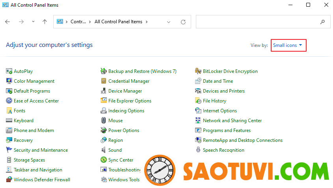Click the Phone and Modem icon
The image size is (333, 188).
(9, 130)
